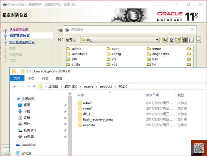Select the admin folder in path dialog

(74, 49)
